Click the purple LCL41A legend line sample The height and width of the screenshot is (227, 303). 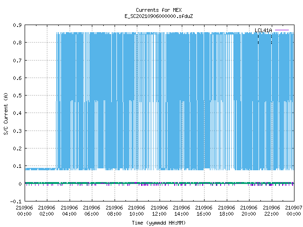coord(282,30)
